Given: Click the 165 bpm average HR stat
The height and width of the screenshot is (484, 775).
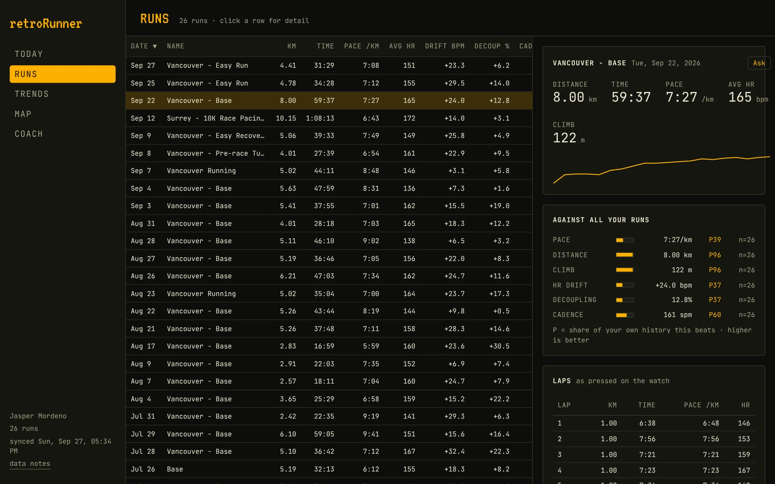Looking at the screenshot, I should coord(748,97).
